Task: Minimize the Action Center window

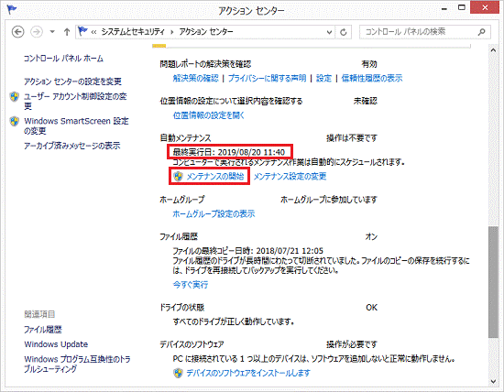Action: 444,8
